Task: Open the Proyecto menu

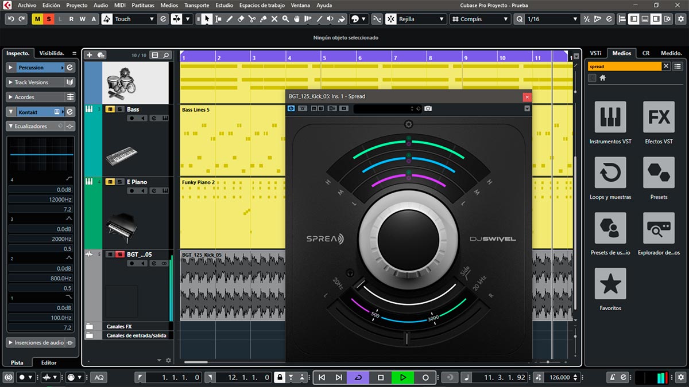Action: pyautogui.click(x=77, y=5)
